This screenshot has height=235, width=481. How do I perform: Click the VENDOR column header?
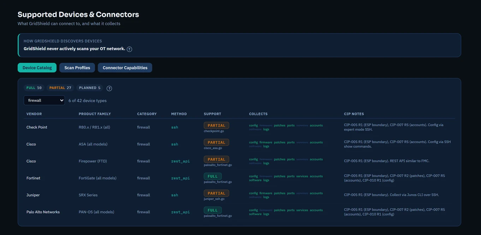point(34,114)
